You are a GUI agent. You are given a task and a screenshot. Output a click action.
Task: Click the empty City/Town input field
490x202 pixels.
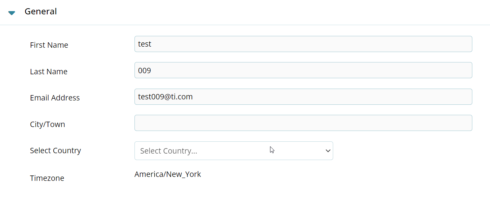[303, 123]
